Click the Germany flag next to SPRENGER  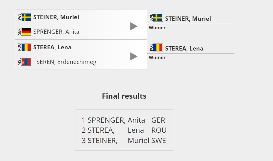(x=26, y=32)
